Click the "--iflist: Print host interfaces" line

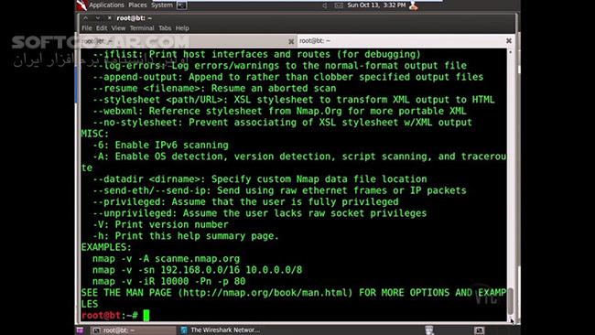click(256, 54)
